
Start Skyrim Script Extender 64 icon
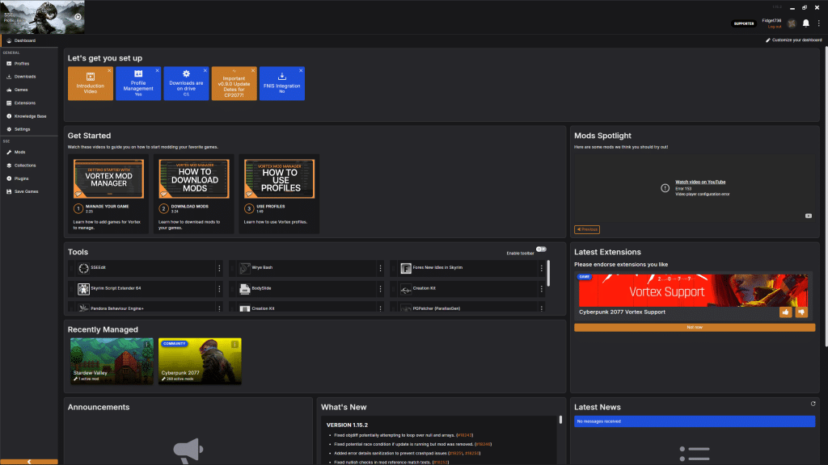[x=83, y=289]
